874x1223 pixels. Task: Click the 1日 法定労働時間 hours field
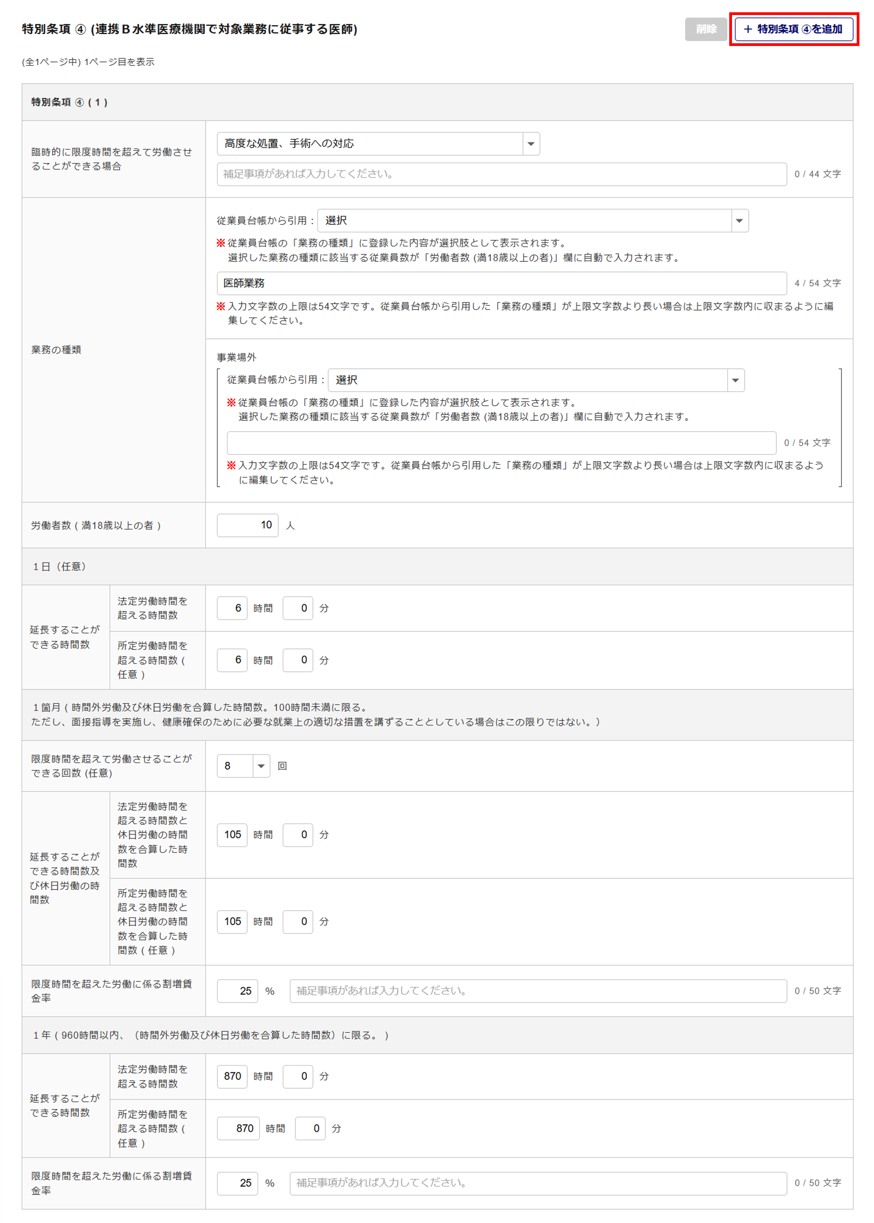(x=232, y=608)
